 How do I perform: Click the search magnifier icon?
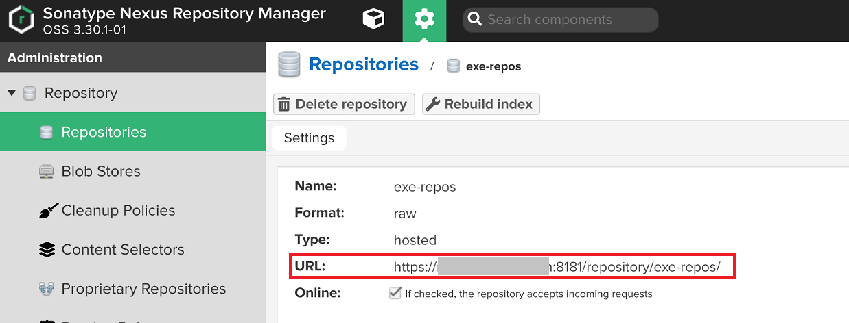474,20
